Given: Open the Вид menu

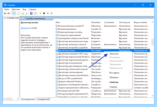Looking at the screenshot, I should 24,9.
